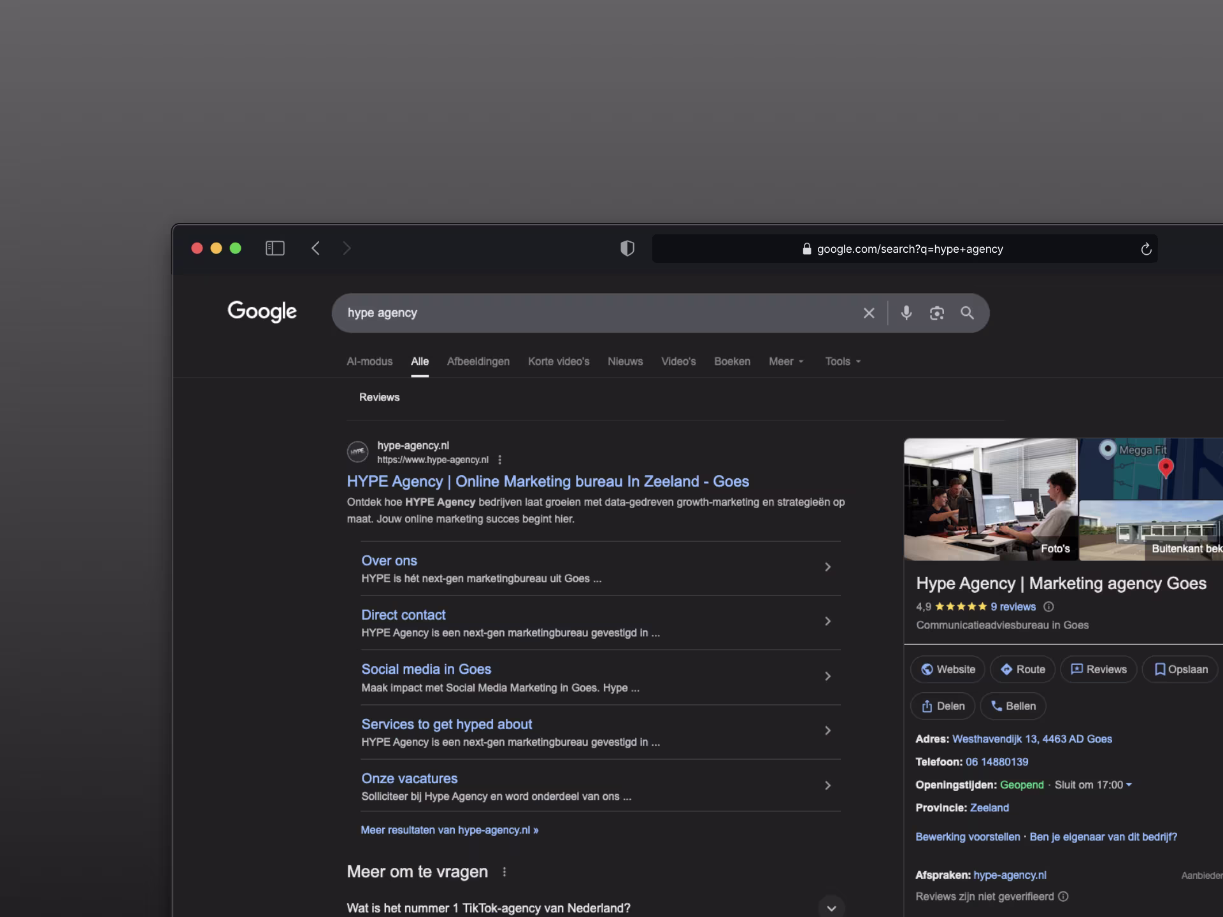Toggle the Safari sidebar icon
The height and width of the screenshot is (917, 1223).
275,248
